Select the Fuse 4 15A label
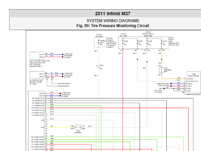The width and height of the screenshot is (201, 151). point(165,43)
